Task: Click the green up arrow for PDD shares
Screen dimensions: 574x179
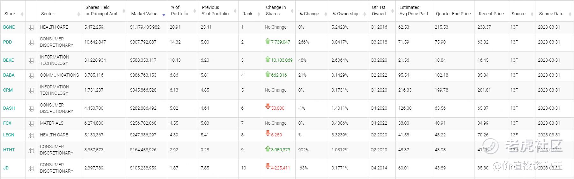Action: pyautogui.click(x=268, y=41)
